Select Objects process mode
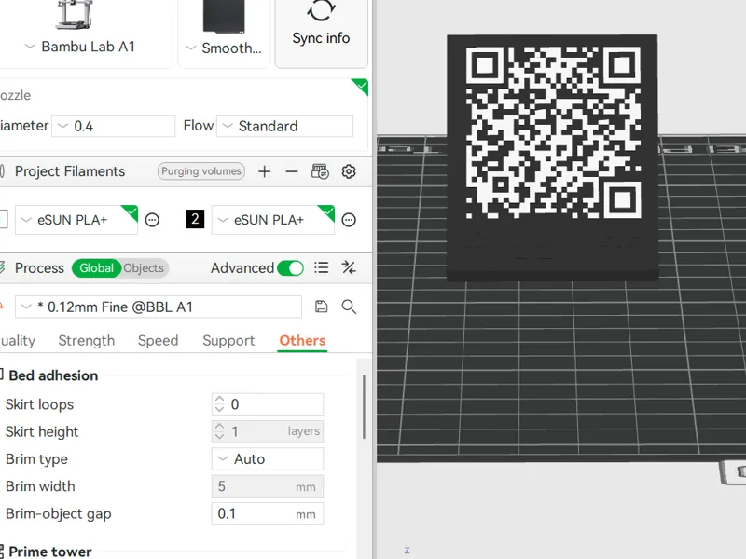Image resolution: width=746 pixels, height=559 pixels. [x=144, y=268]
